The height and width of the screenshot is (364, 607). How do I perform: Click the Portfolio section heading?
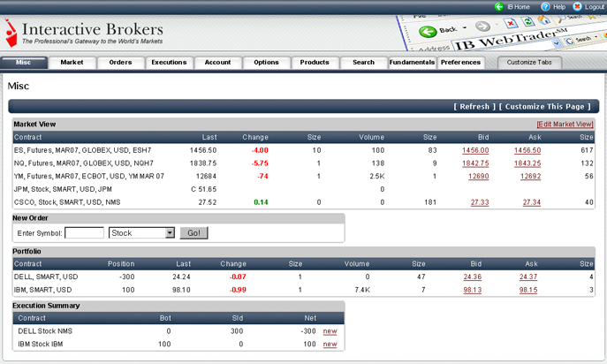click(x=27, y=251)
